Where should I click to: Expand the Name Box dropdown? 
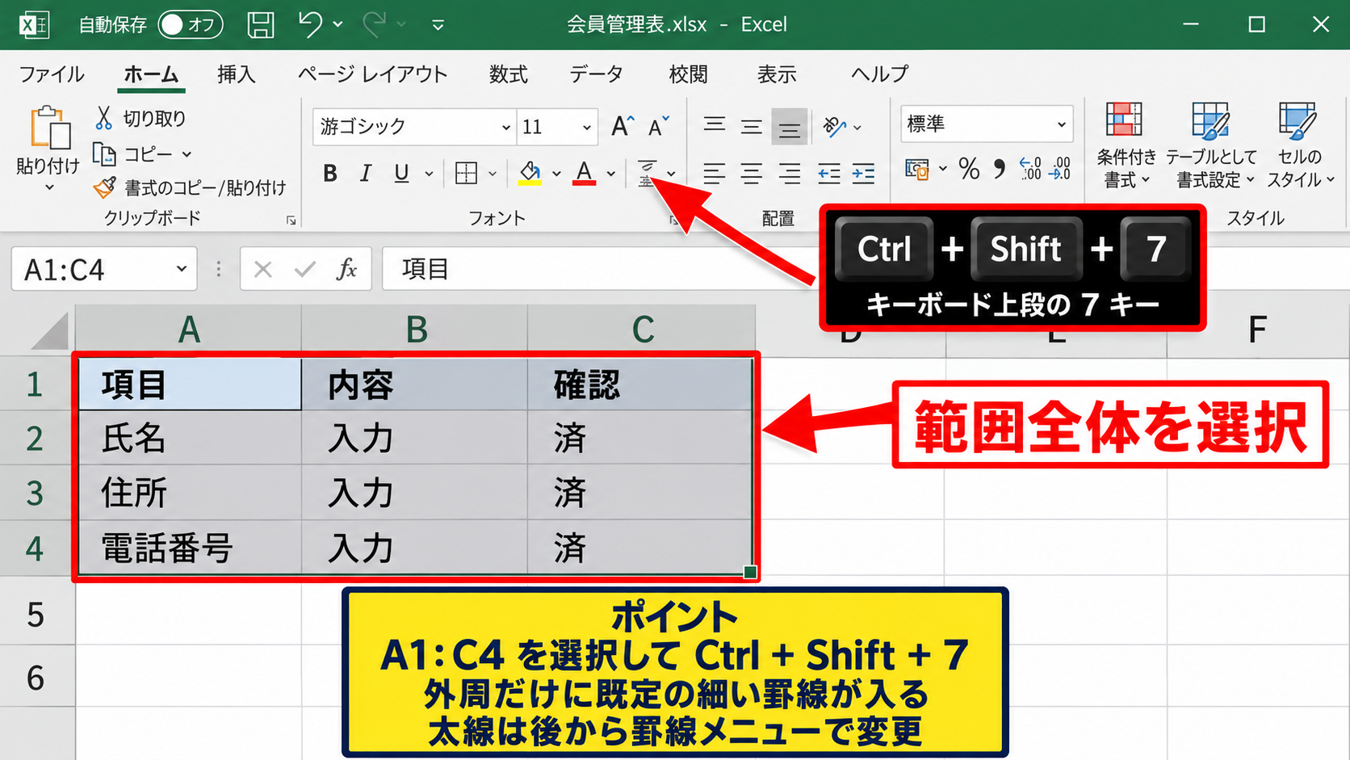pyautogui.click(x=182, y=269)
